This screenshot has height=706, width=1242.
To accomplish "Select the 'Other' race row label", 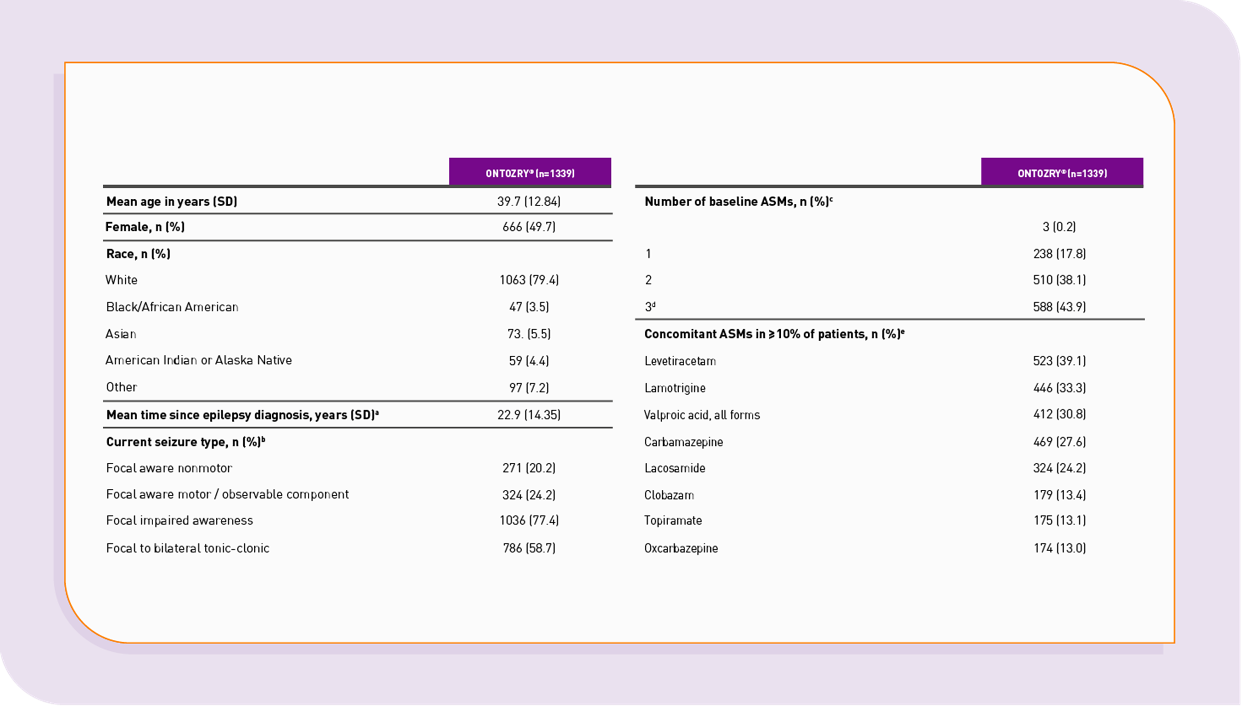I will 121,387.
